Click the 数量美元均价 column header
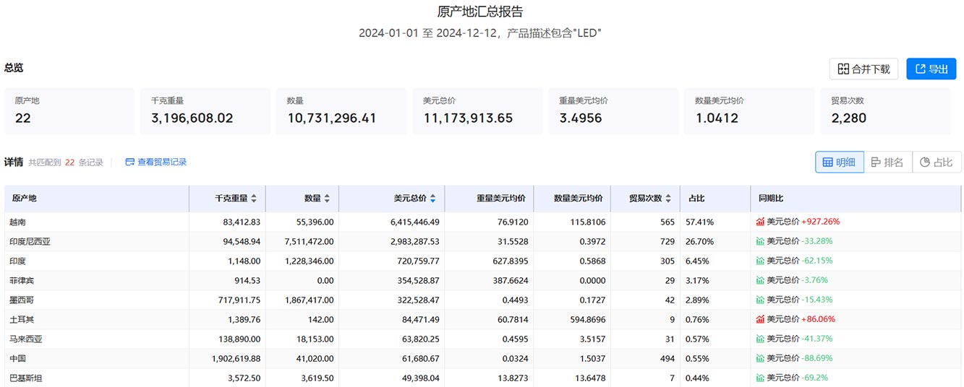Viewport: 964px width, 387px height. coord(572,199)
